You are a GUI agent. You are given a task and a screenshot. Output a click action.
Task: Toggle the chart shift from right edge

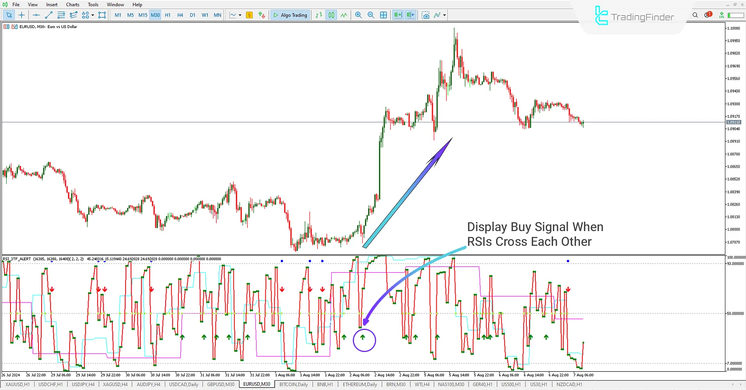[x=410, y=15]
